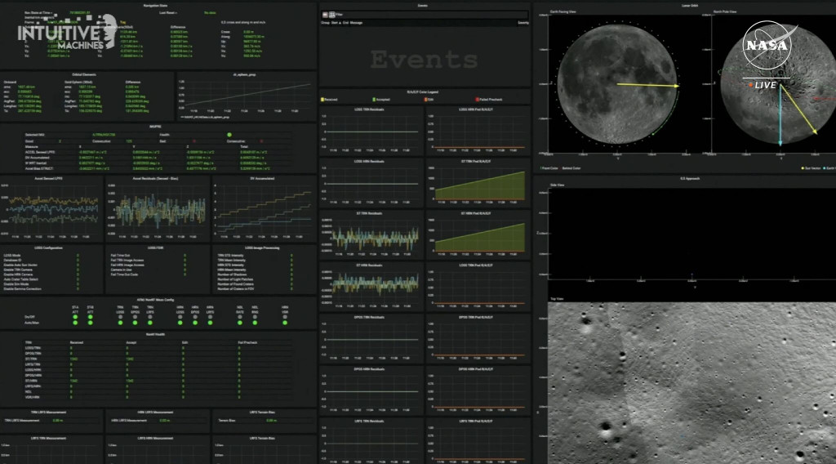Viewport: 836px width, 464px height.
Task: Click the Earth Facing View moon plot
Action: coord(617,84)
